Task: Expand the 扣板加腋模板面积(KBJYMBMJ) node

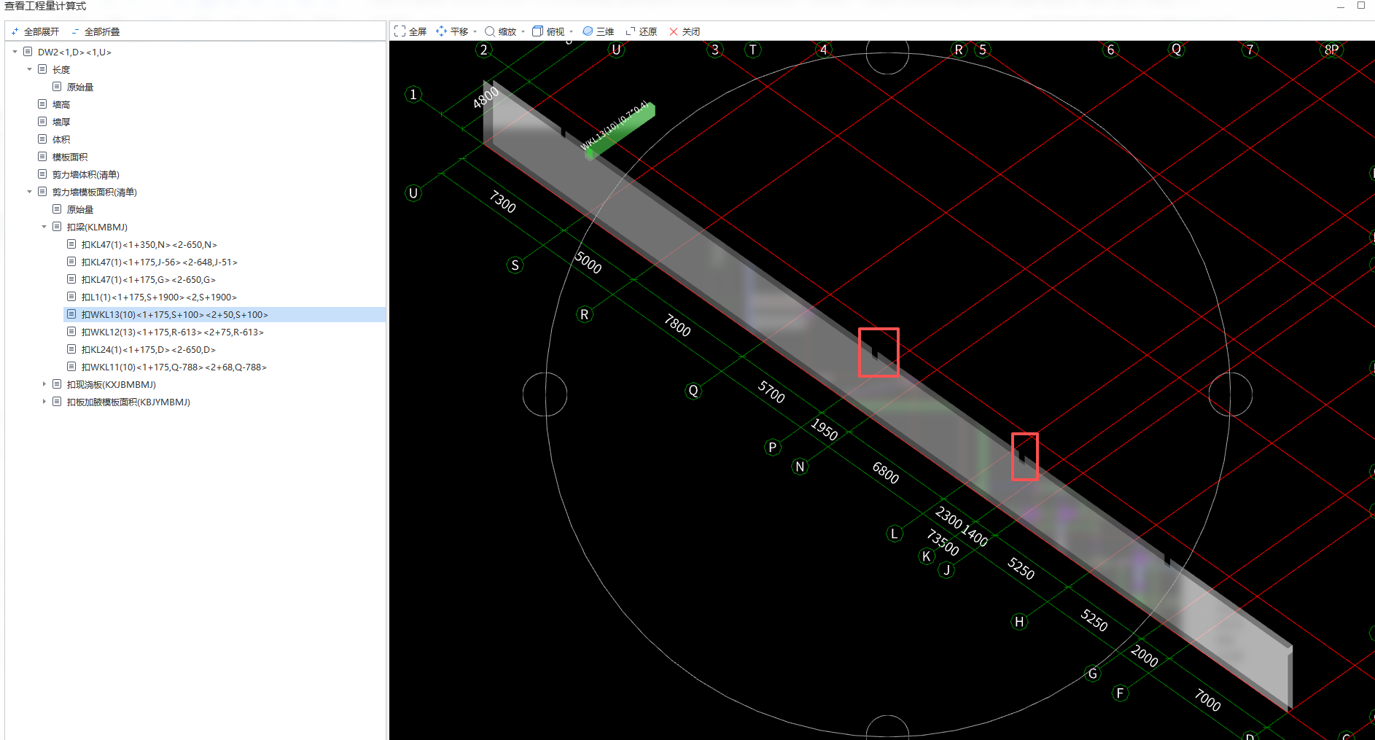Action: coord(44,402)
